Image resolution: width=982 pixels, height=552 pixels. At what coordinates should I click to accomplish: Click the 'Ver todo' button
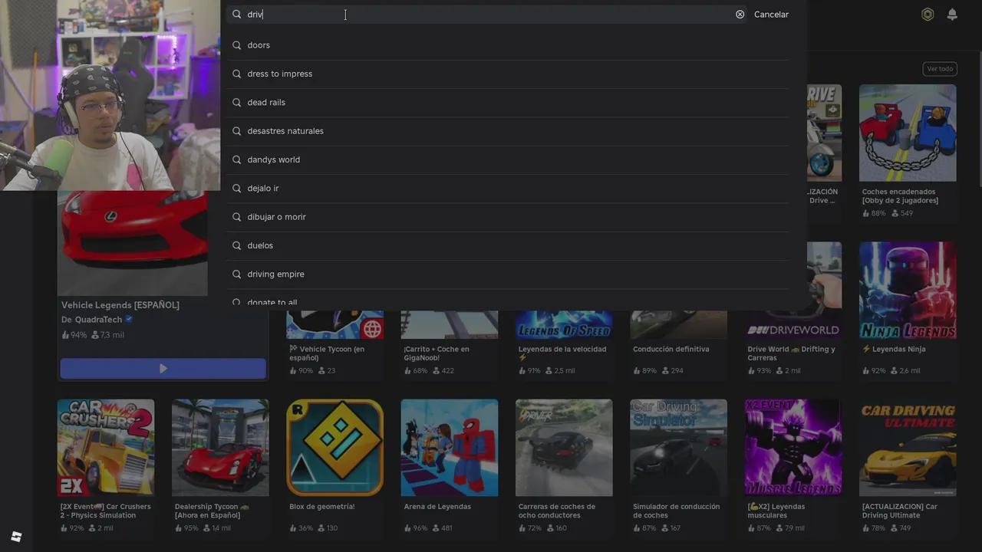939,69
